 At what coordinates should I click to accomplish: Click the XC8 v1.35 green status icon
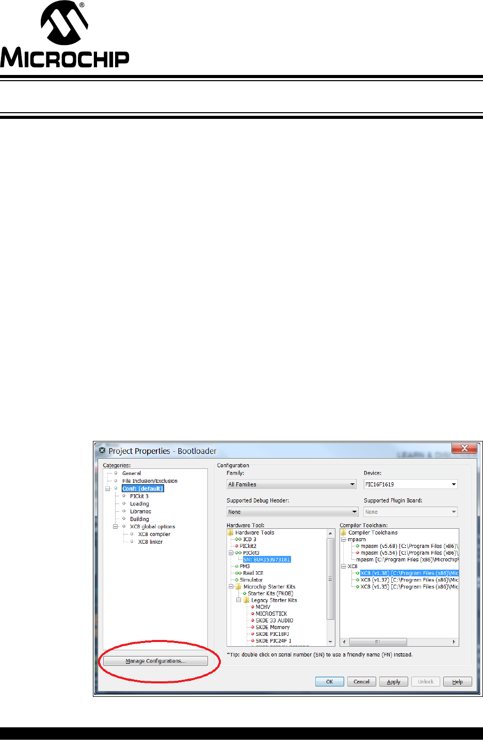pos(358,587)
